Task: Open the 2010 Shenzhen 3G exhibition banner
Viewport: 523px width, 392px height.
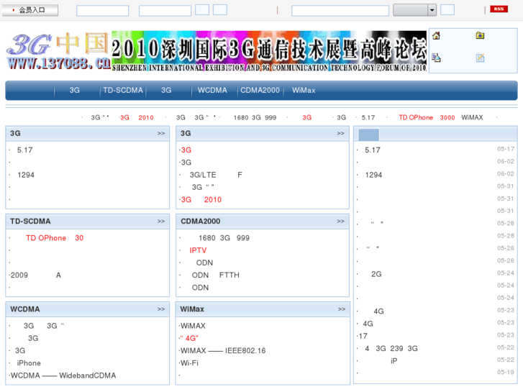Action: pos(269,51)
